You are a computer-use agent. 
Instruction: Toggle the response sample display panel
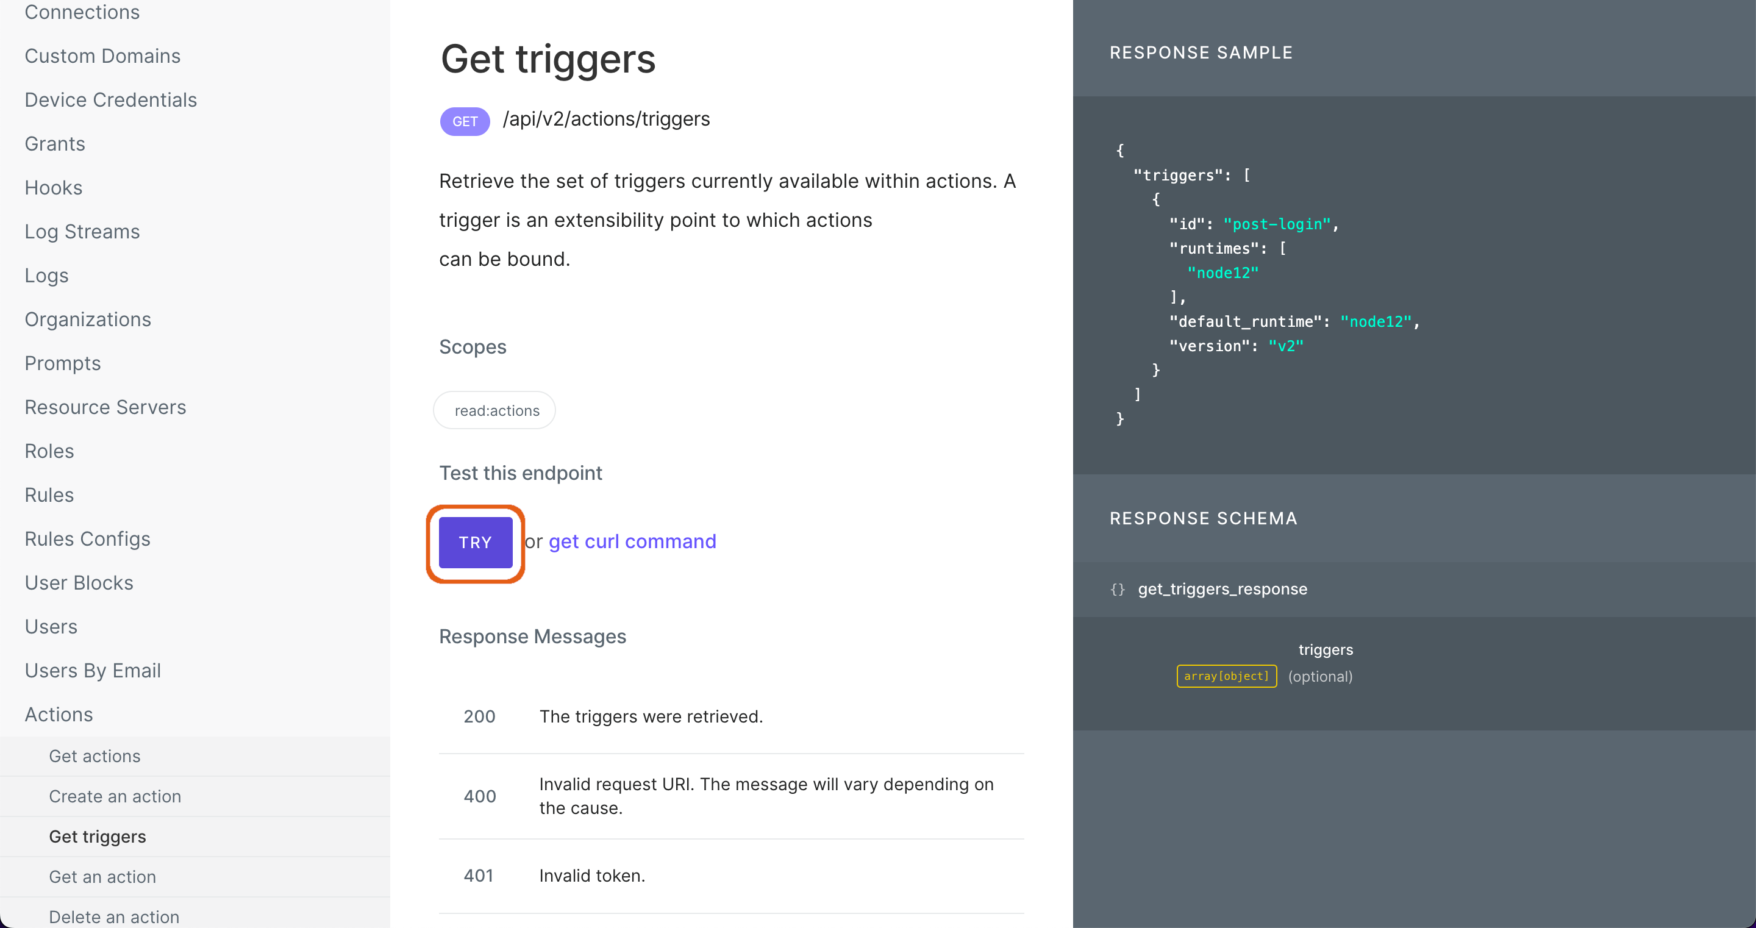[1201, 52]
